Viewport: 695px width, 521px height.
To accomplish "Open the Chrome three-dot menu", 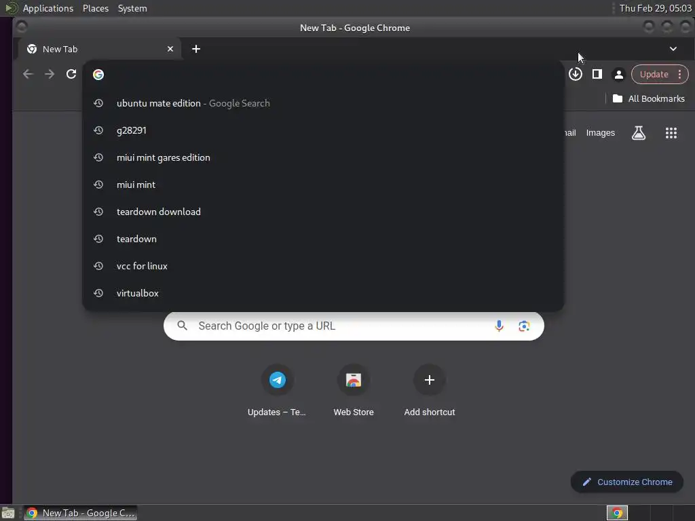I will click(679, 75).
